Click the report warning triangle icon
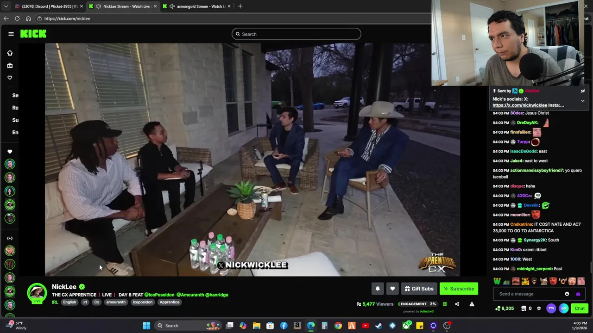The height and width of the screenshot is (333, 593). coord(472,304)
